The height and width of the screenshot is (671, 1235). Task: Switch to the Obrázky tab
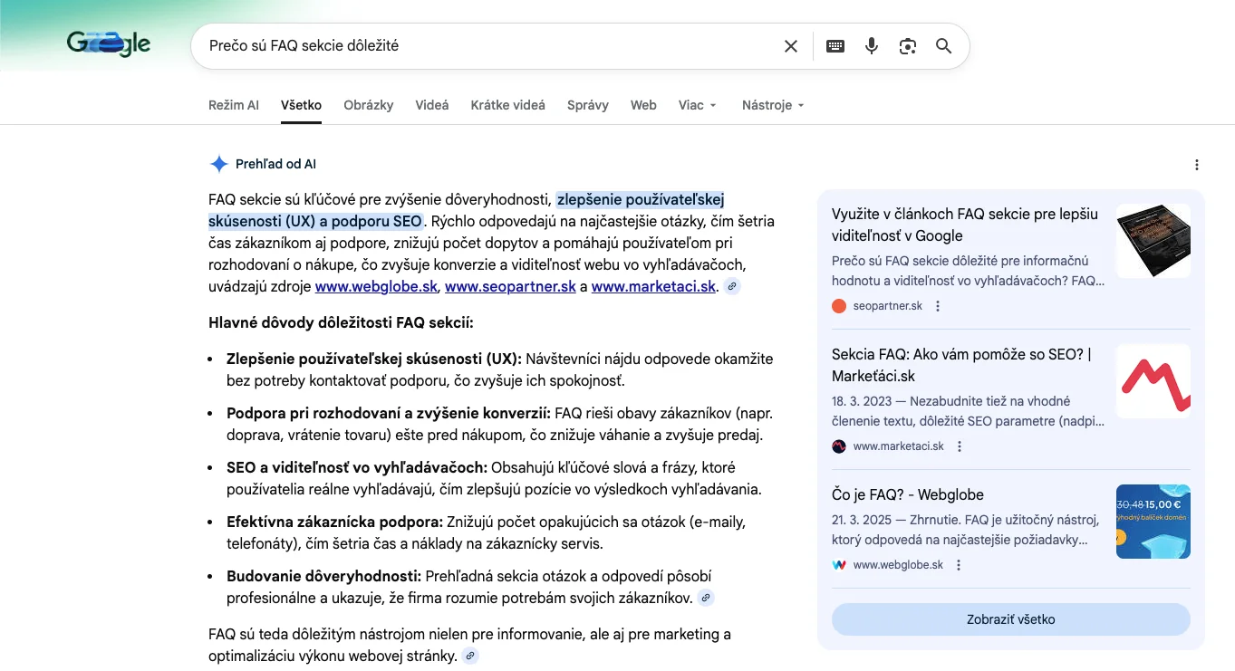[x=368, y=105]
